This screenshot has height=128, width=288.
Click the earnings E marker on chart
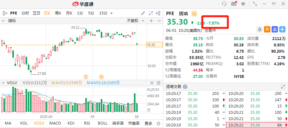[86, 77]
